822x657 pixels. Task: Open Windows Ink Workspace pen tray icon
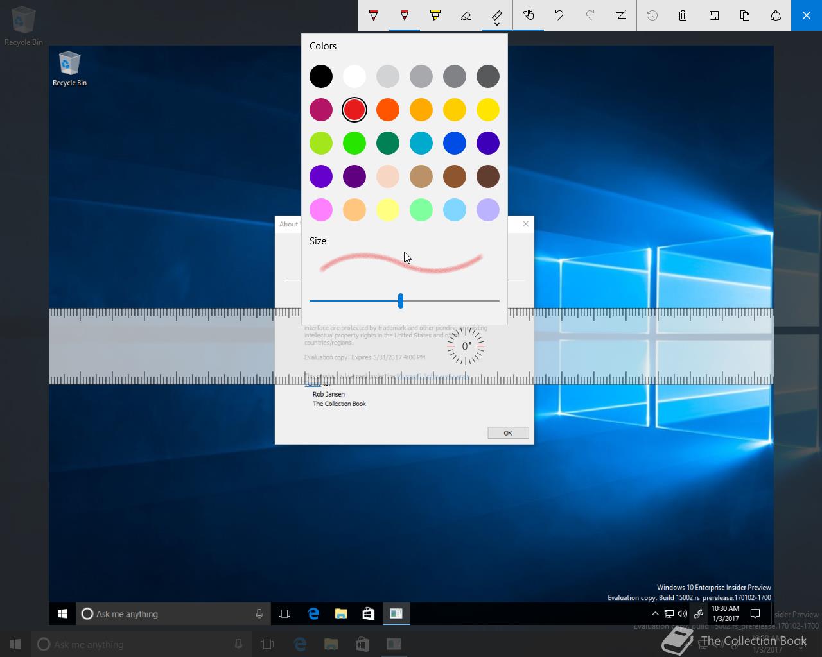699,614
